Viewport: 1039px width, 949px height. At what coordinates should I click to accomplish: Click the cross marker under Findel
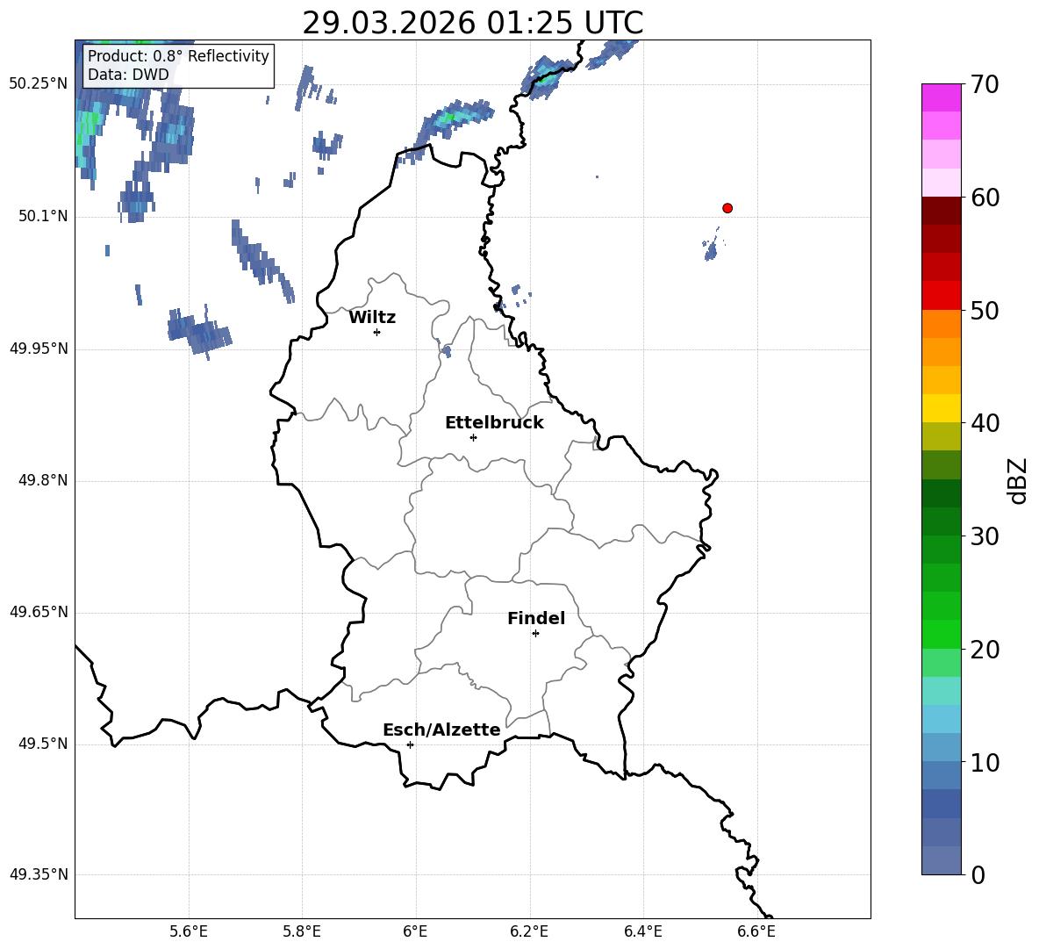point(535,634)
